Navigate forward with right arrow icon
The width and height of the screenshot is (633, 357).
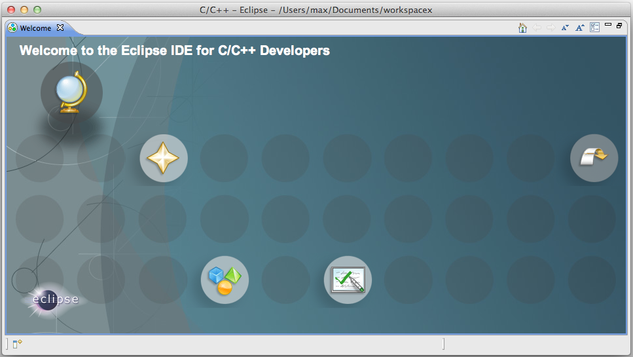[x=551, y=28]
